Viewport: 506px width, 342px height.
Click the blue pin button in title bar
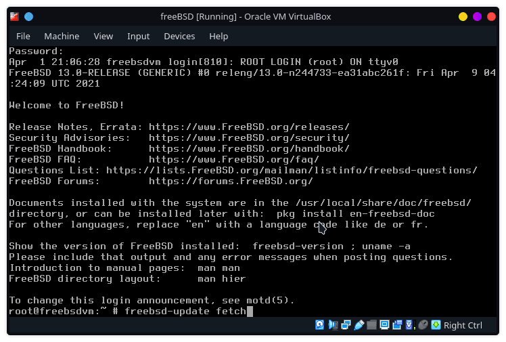click(28, 16)
